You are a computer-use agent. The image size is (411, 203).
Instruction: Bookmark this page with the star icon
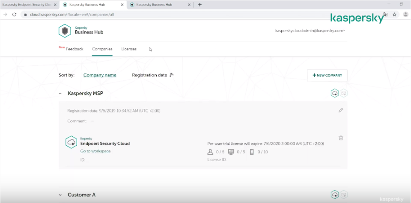pos(394,15)
